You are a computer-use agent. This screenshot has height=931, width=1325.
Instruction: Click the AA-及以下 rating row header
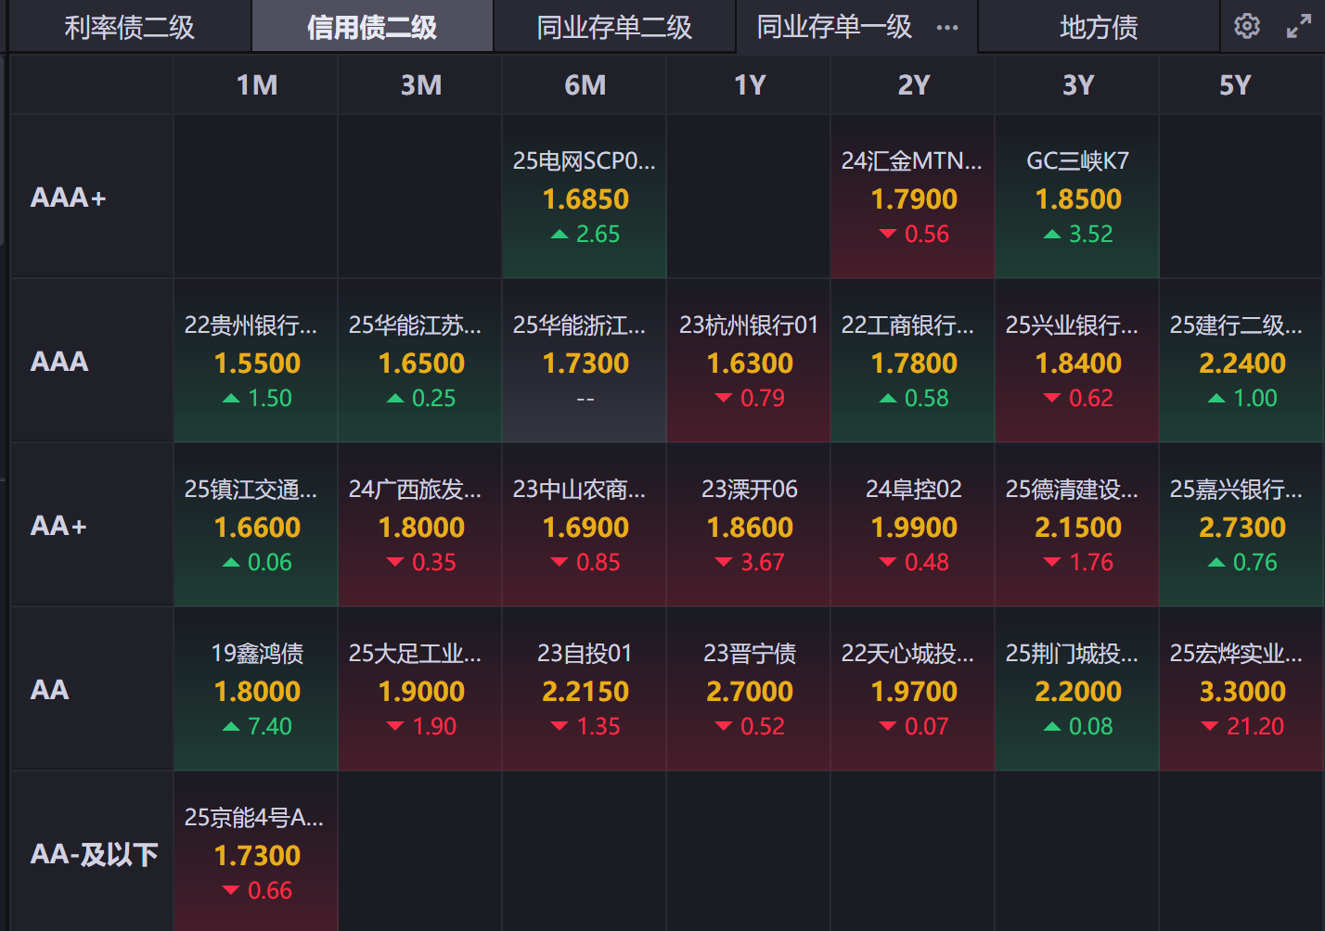pyautogui.click(x=94, y=854)
